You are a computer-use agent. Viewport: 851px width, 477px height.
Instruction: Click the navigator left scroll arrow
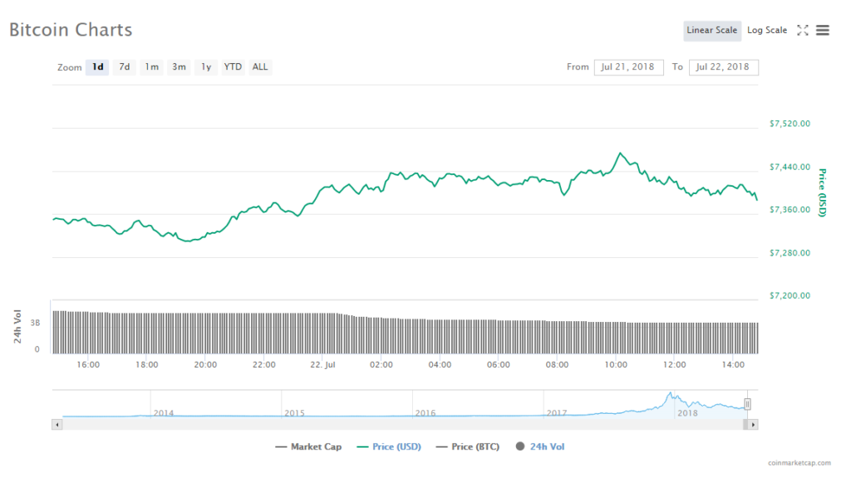coord(57,424)
